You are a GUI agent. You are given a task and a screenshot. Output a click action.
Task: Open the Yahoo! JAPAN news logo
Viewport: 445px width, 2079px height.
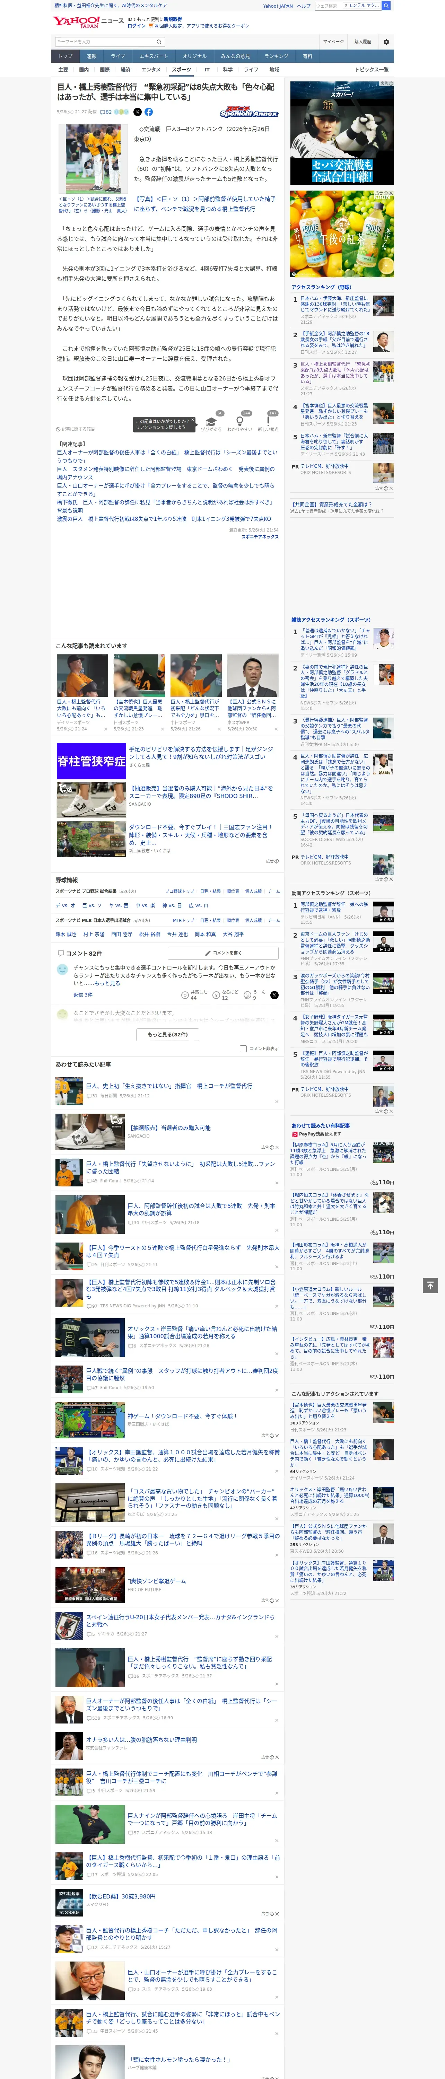89,22
